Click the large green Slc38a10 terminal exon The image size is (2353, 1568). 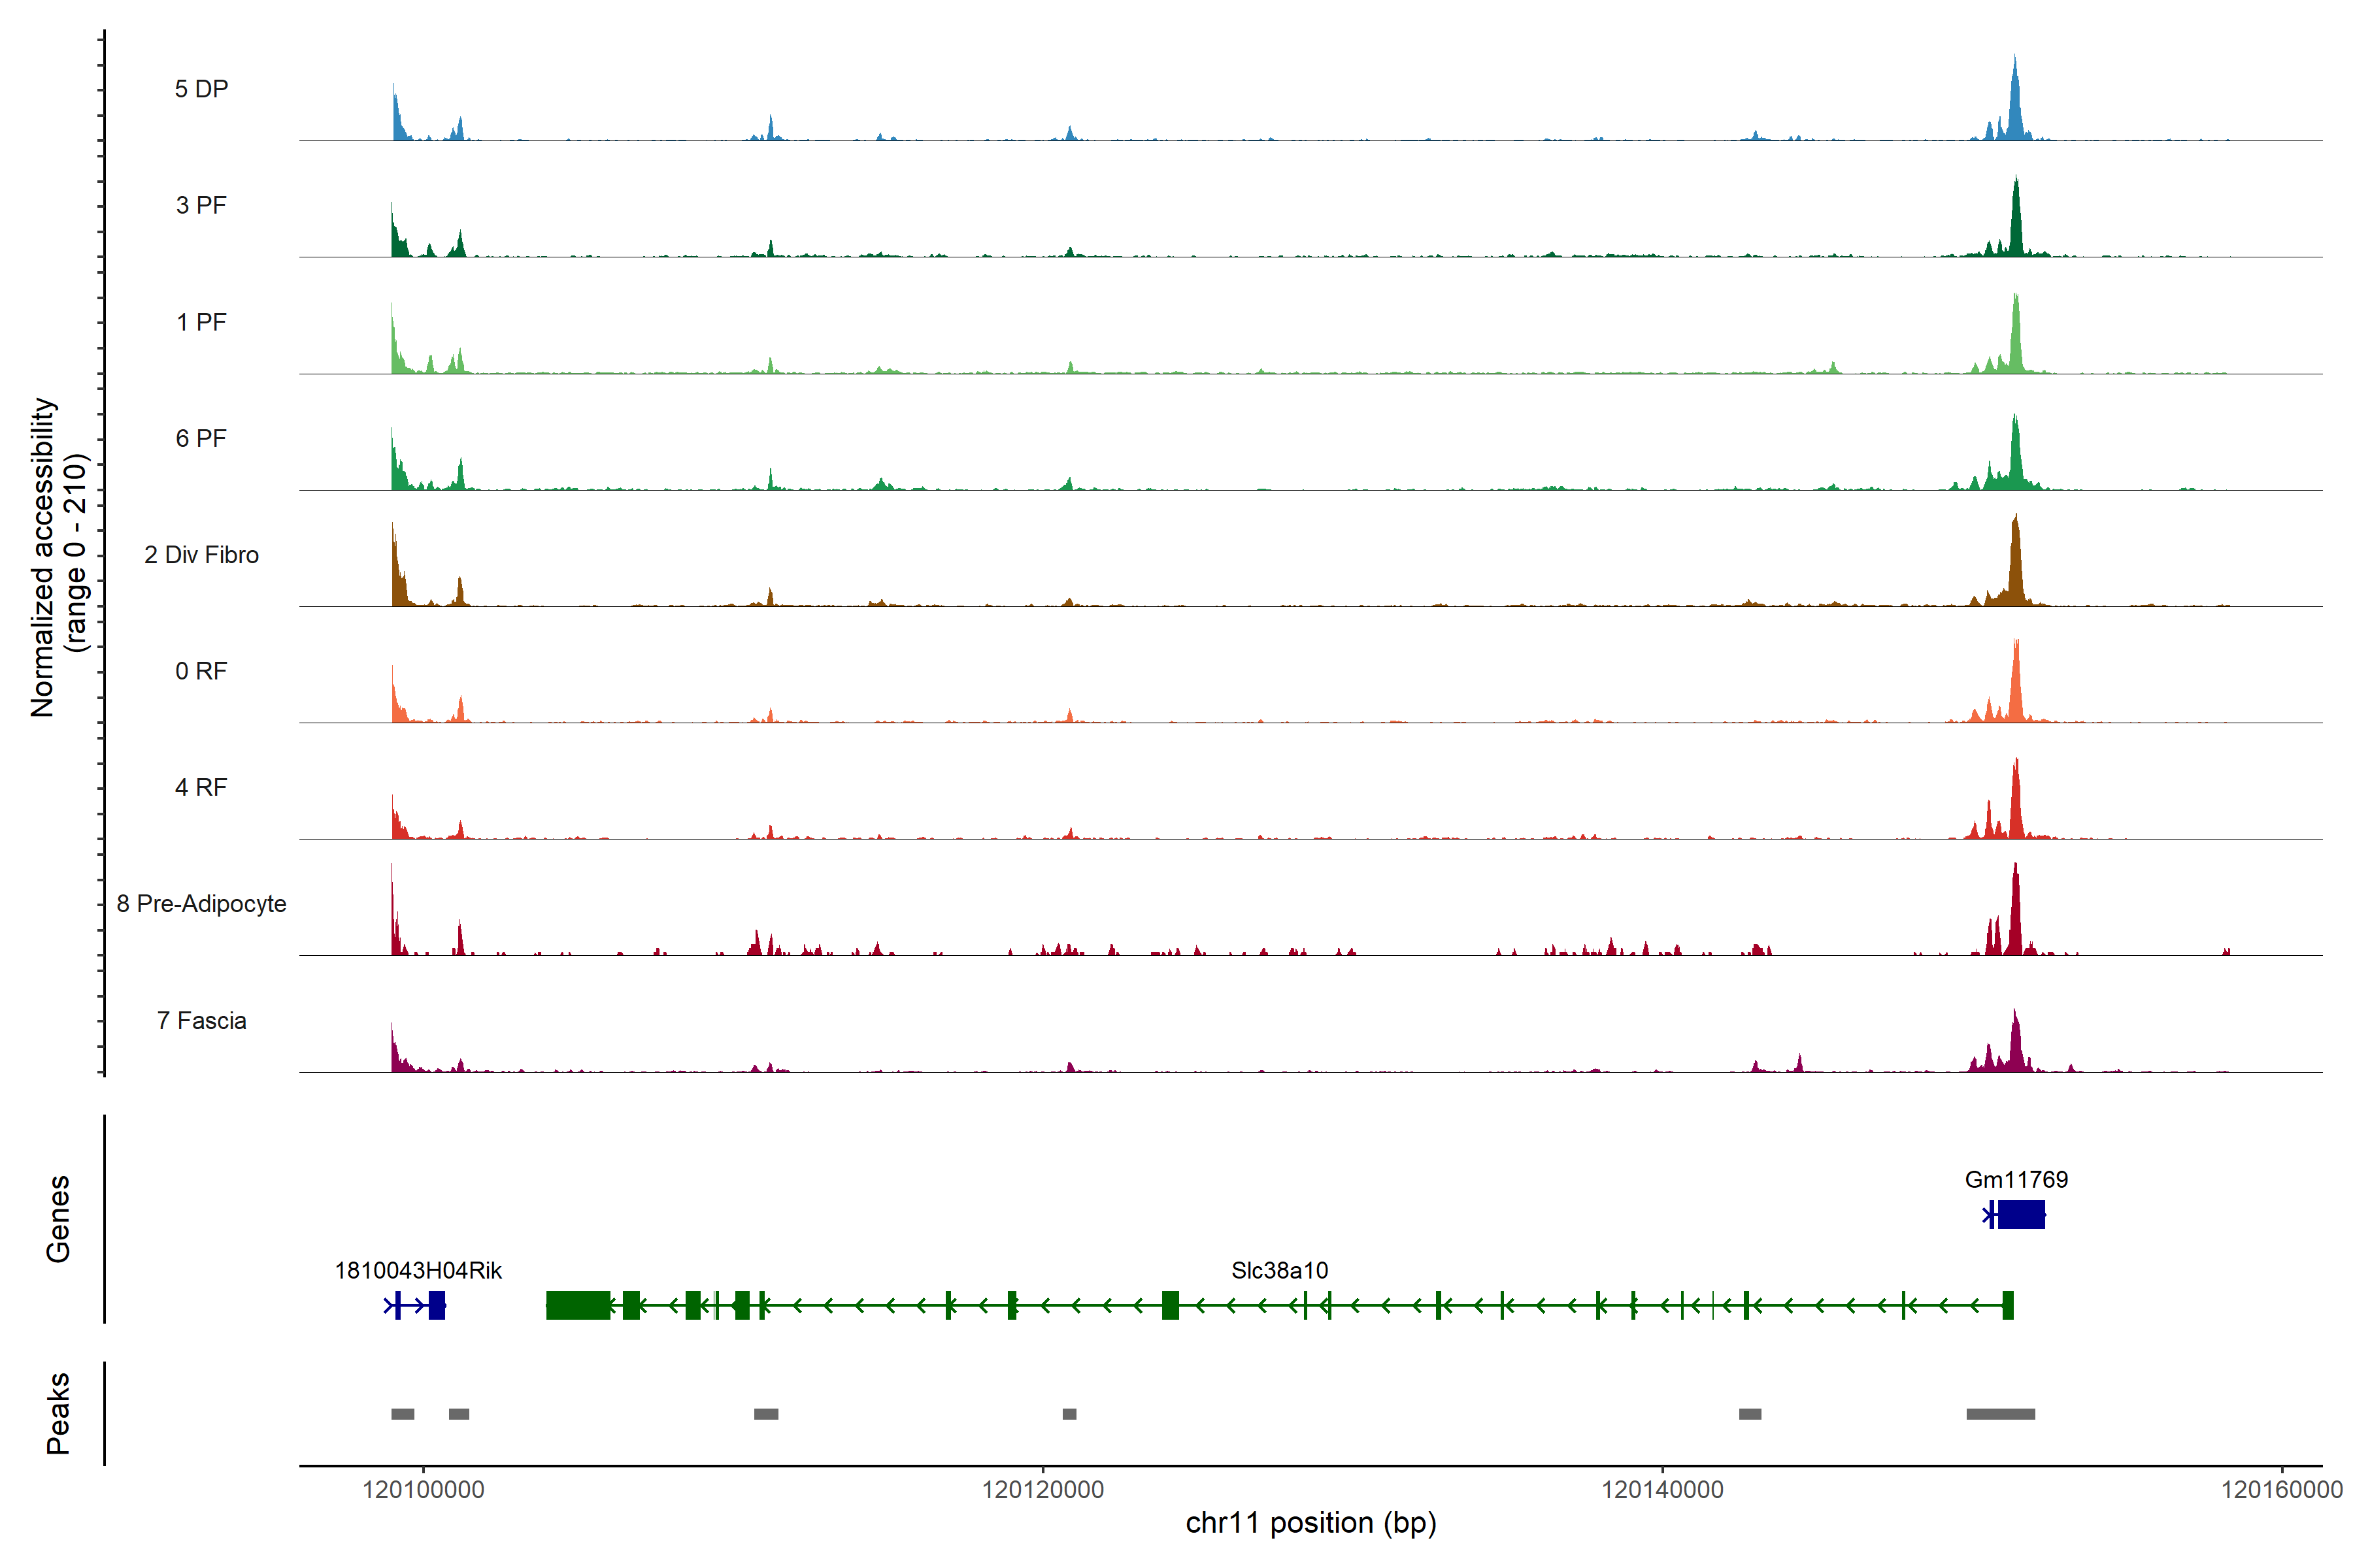[x=577, y=1305]
